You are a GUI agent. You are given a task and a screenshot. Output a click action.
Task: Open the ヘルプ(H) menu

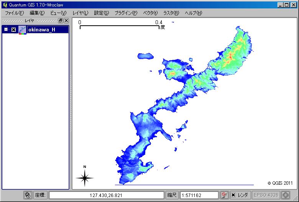tap(193, 13)
